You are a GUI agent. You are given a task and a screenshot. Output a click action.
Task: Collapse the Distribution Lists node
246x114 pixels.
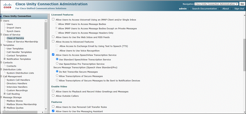click(x=1, y=70)
